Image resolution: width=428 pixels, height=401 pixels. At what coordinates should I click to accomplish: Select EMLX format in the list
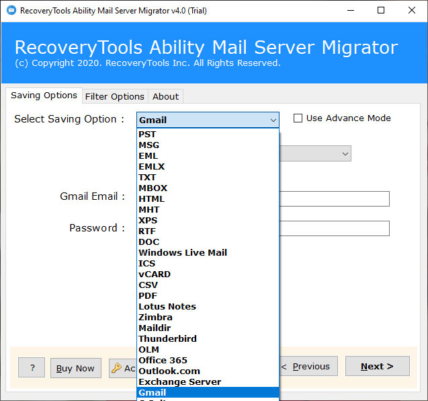point(208,166)
